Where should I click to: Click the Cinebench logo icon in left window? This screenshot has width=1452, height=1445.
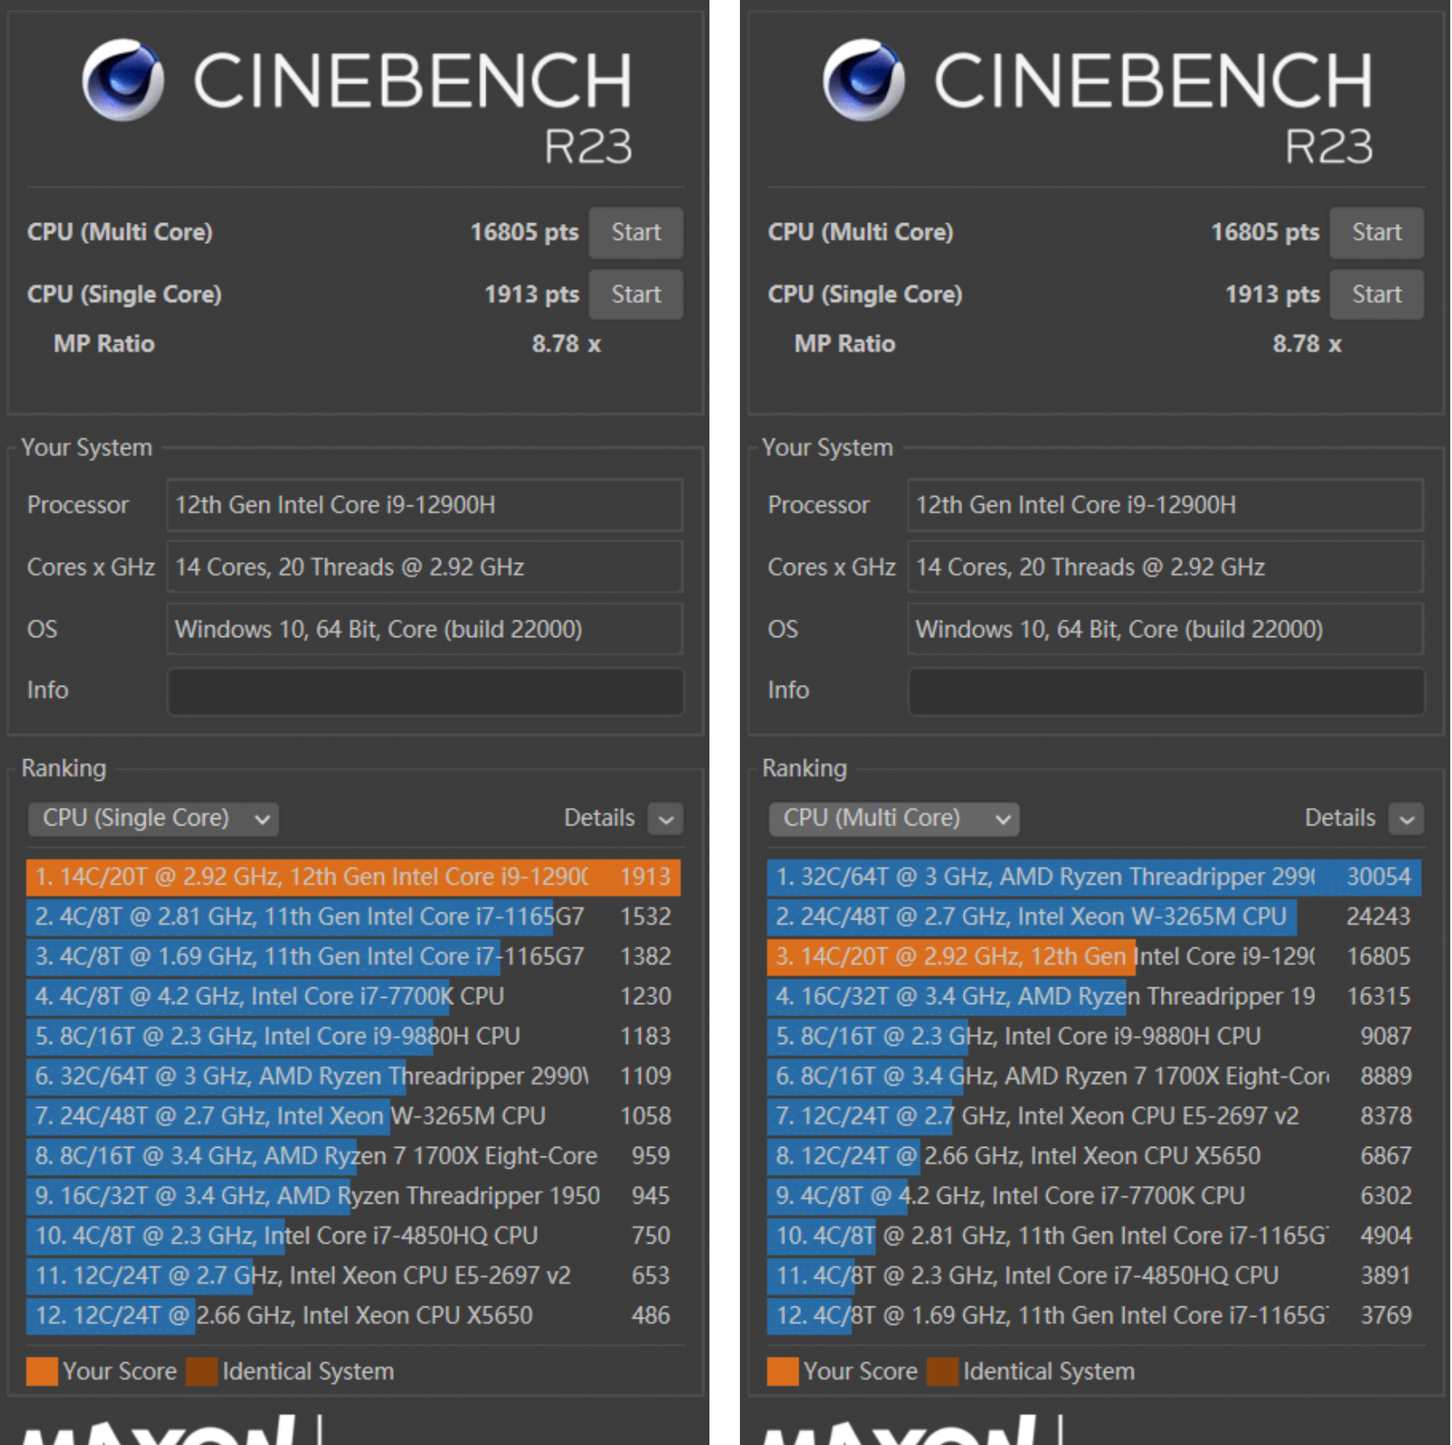tap(123, 80)
